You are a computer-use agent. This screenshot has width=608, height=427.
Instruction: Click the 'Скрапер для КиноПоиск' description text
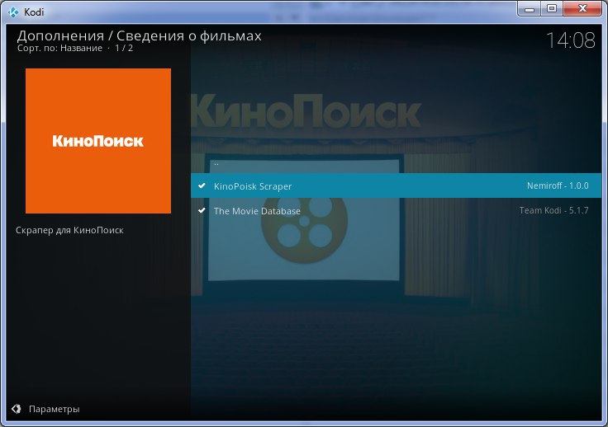(69, 230)
